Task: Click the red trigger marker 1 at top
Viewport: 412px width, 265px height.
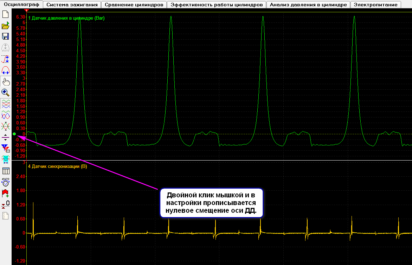Action: [26, 10]
